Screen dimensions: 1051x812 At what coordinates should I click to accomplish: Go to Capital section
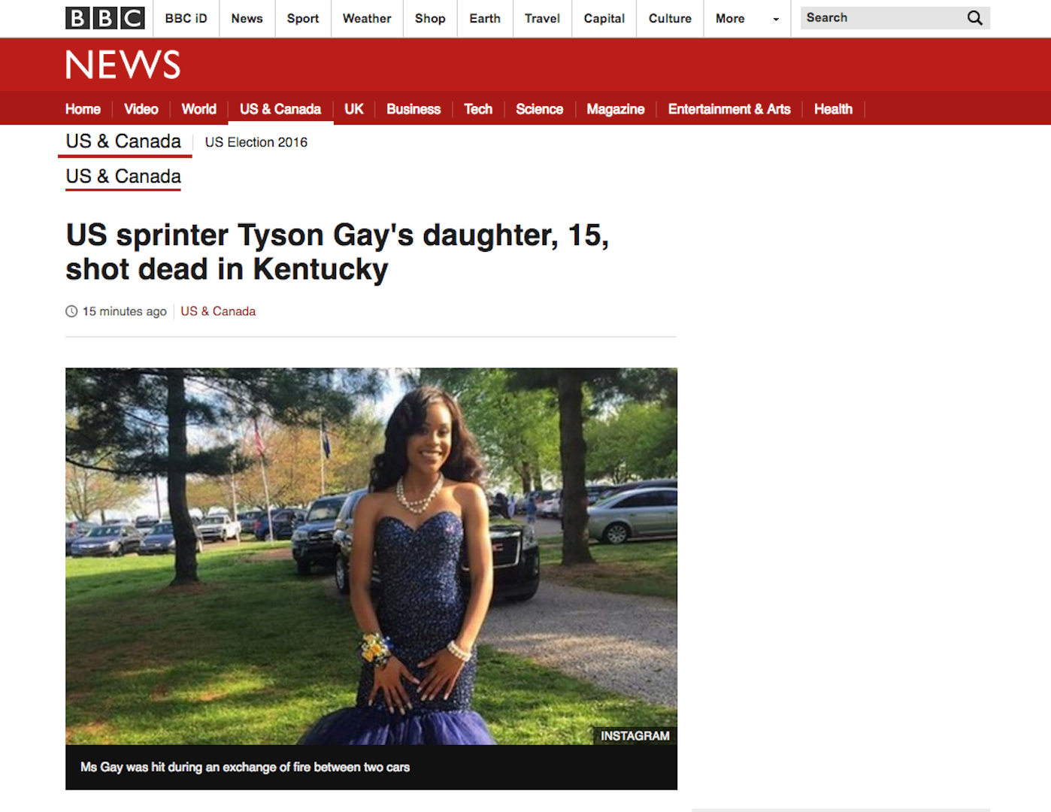click(x=604, y=18)
